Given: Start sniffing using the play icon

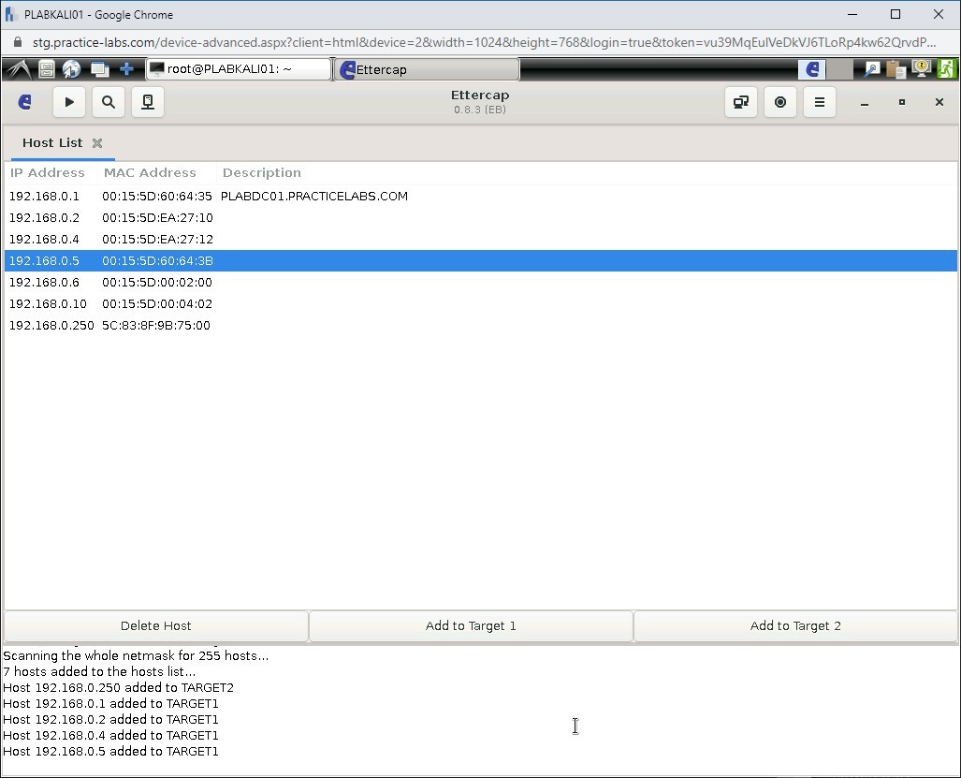Looking at the screenshot, I should [x=68, y=102].
